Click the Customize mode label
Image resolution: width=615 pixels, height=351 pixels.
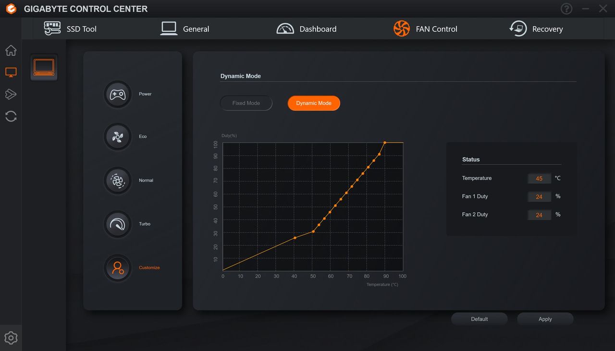(149, 268)
